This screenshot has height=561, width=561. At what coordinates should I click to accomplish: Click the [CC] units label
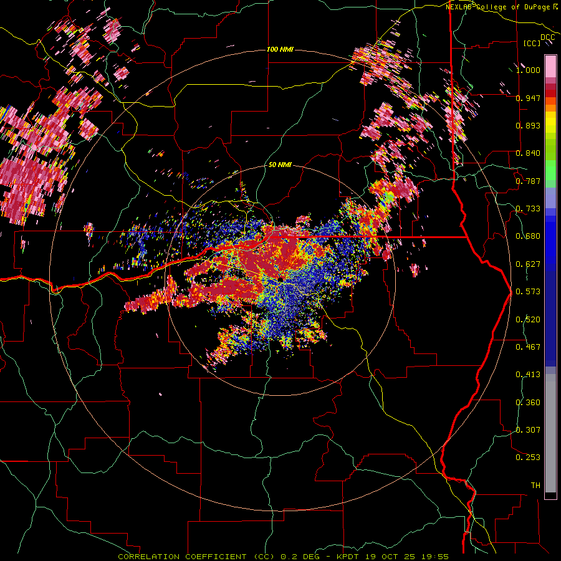click(532, 43)
